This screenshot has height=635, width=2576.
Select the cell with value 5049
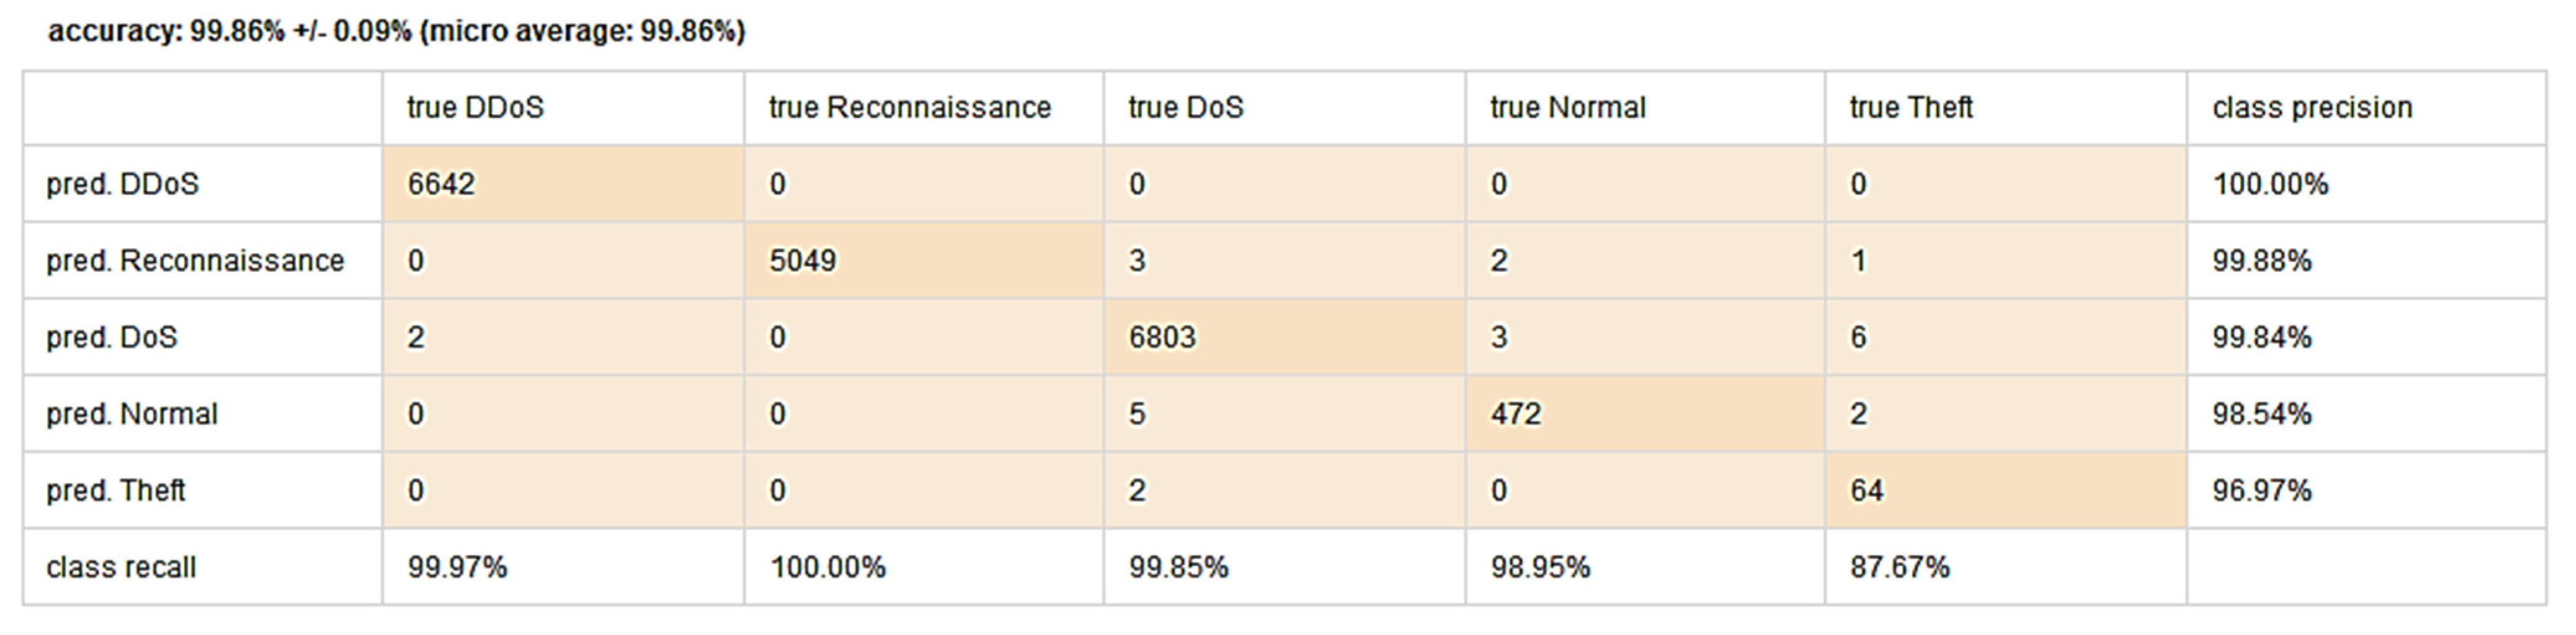tap(802, 261)
